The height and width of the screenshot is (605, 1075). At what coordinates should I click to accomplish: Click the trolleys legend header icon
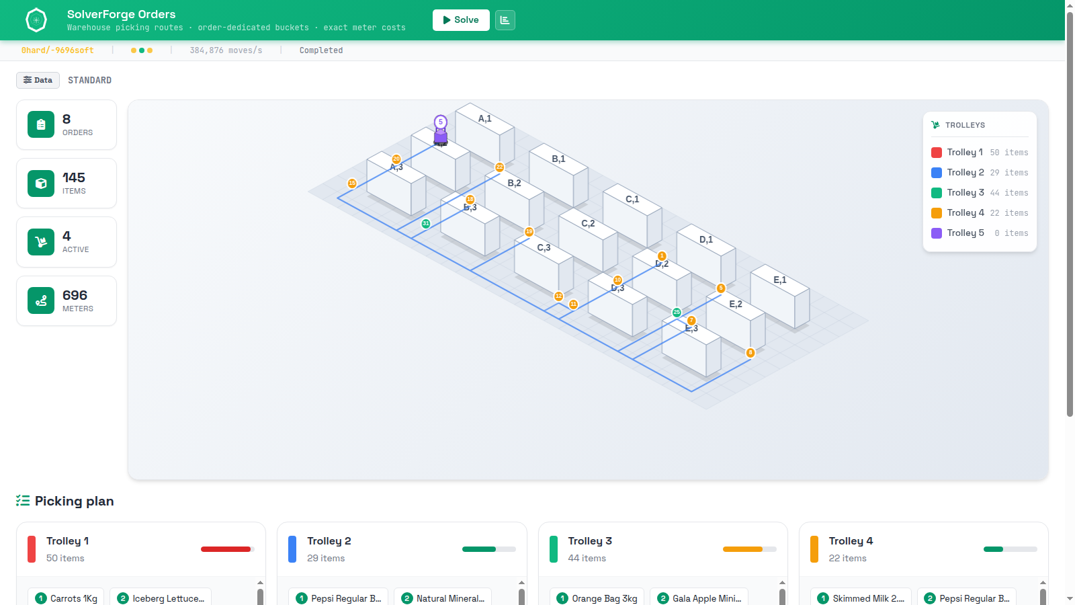935,125
